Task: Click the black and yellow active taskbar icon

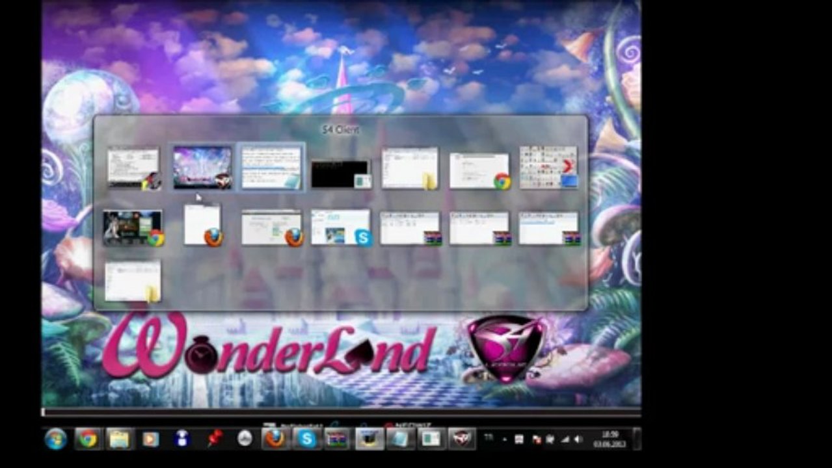Action: (x=369, y=439)
